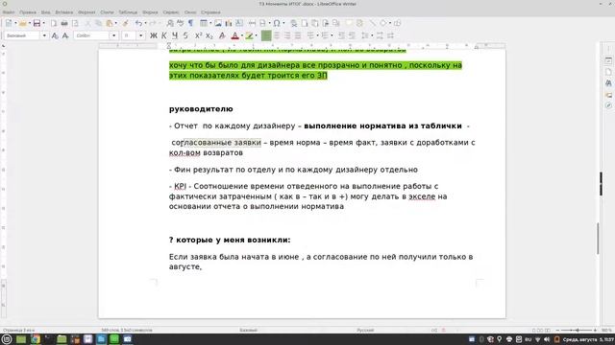Open the New document dropdown arrow
615x345 pixels.
[15, 23]
